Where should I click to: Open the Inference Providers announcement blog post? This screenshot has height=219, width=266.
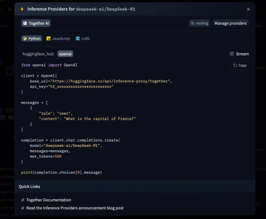[x=75, y=208]
